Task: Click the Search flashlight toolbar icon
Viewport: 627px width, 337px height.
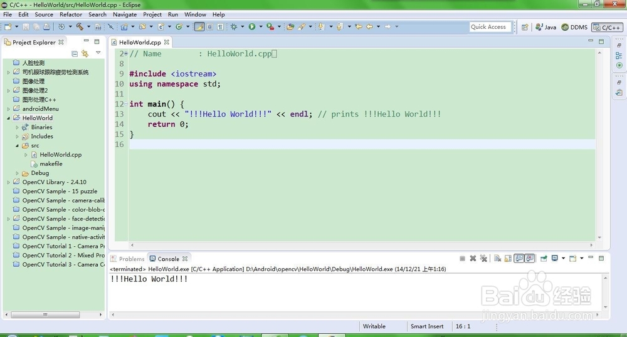Action: [x=302, y=27]
